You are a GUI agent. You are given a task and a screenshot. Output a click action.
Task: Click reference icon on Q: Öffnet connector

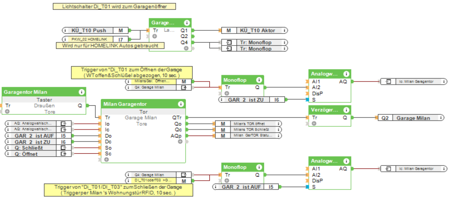[x=63, y=154]
